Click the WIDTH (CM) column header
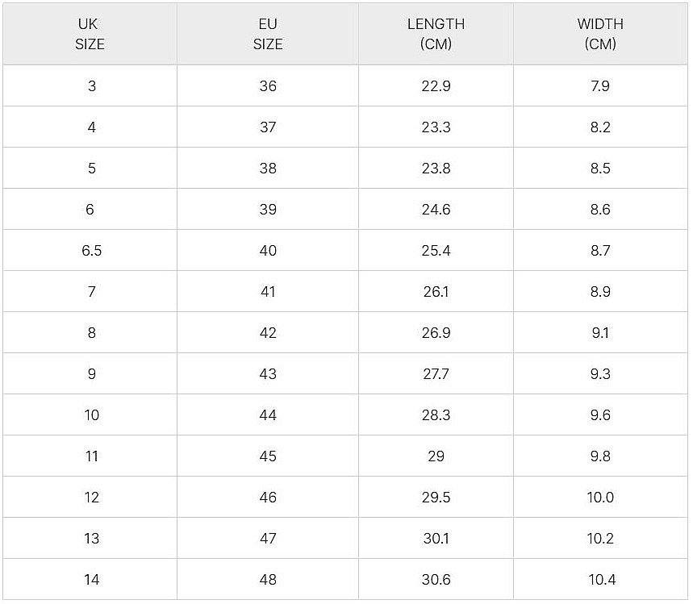Viewport: 693px width, 604px height. click(600, 34)
